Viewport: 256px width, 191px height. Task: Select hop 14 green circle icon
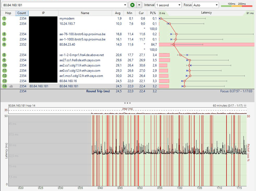[x=4, y=86]
